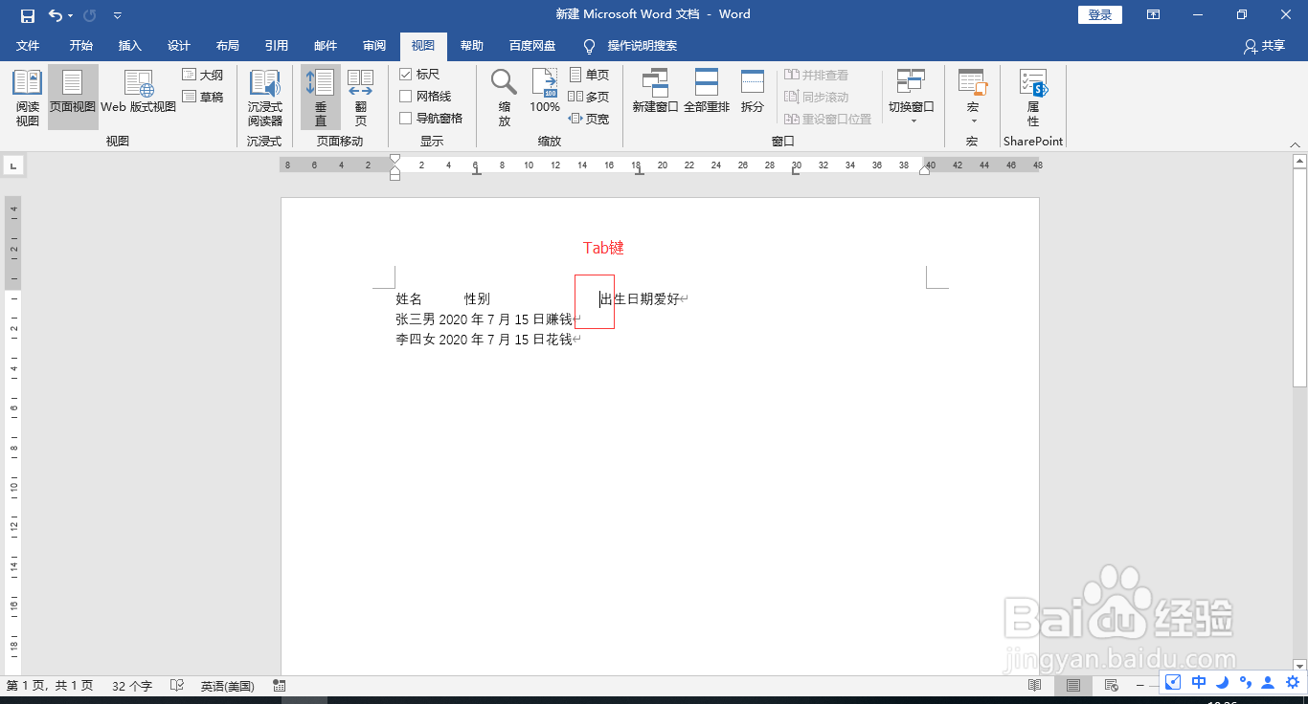Click the IME settings gear icon
The image size is (1308, 704).
click(1292, 682)
